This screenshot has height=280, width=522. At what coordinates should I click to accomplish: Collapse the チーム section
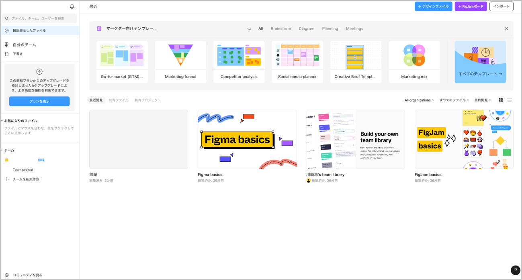[x=8, y=150]
